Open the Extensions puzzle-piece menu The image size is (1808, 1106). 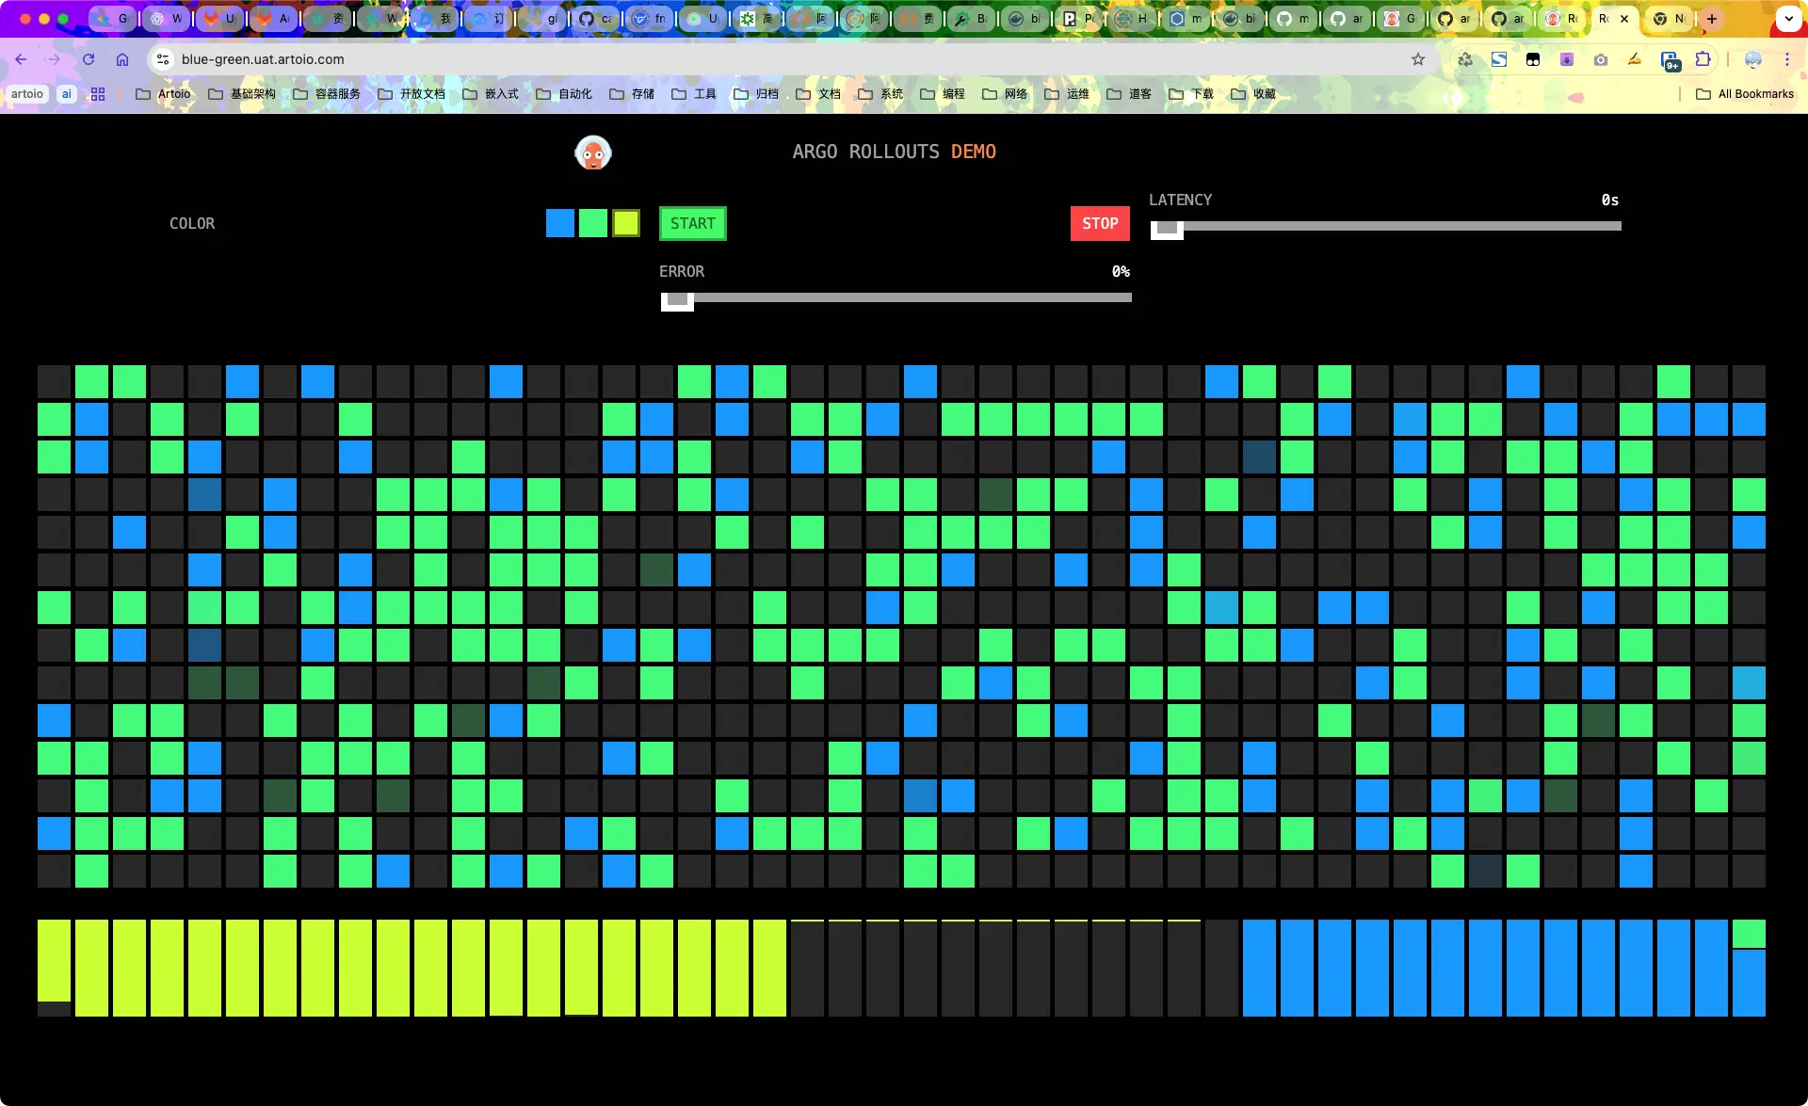1703,59
